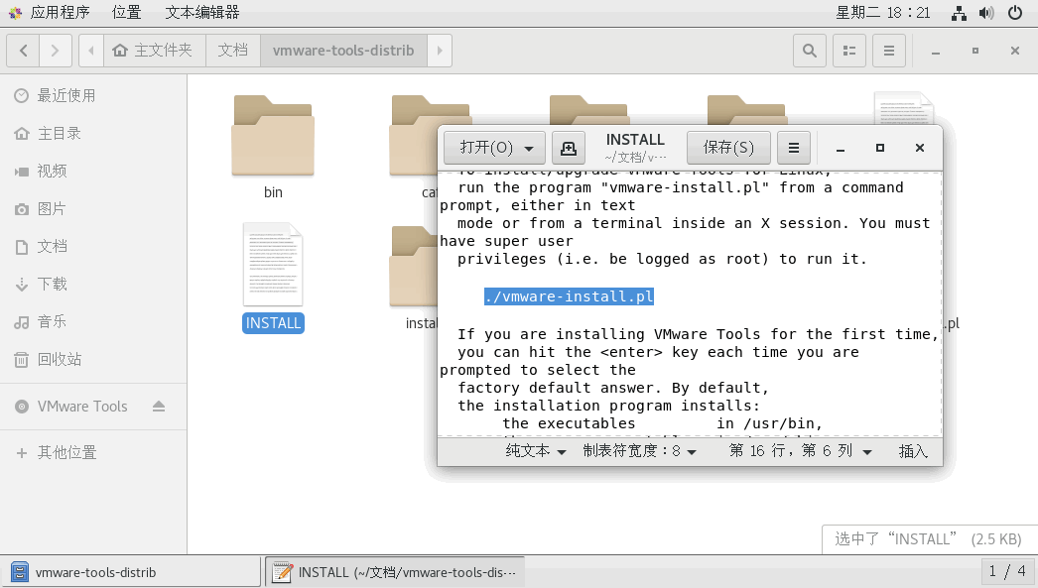Eject the VMware Tools drive

158,407
